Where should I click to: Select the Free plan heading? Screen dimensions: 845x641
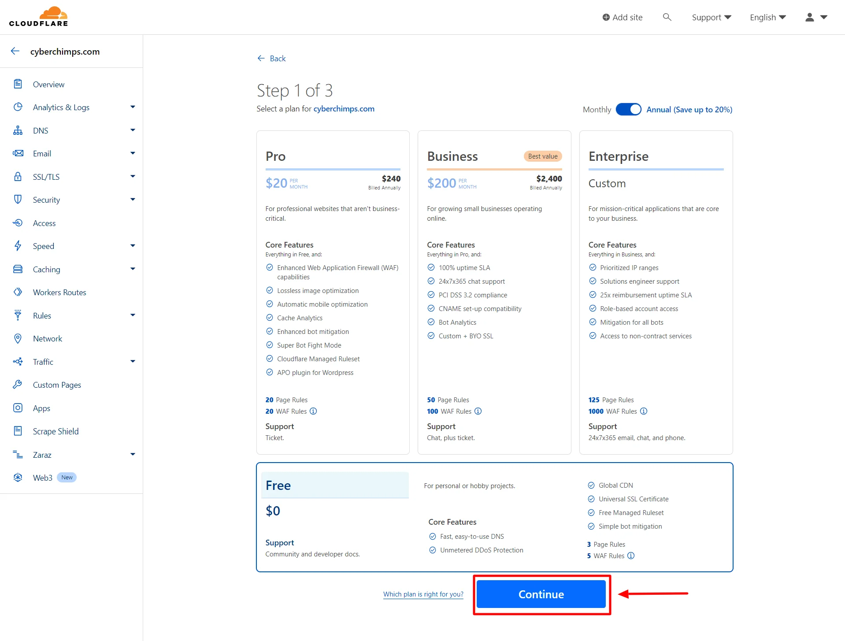[278, 485]
